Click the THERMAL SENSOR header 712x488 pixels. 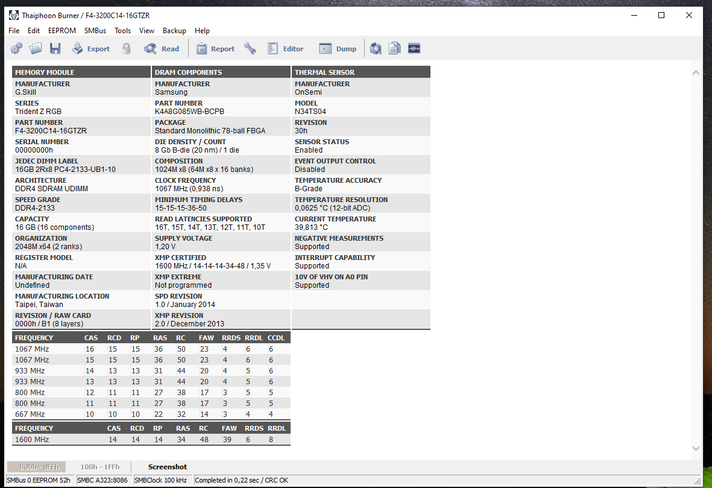pos(361,72)
